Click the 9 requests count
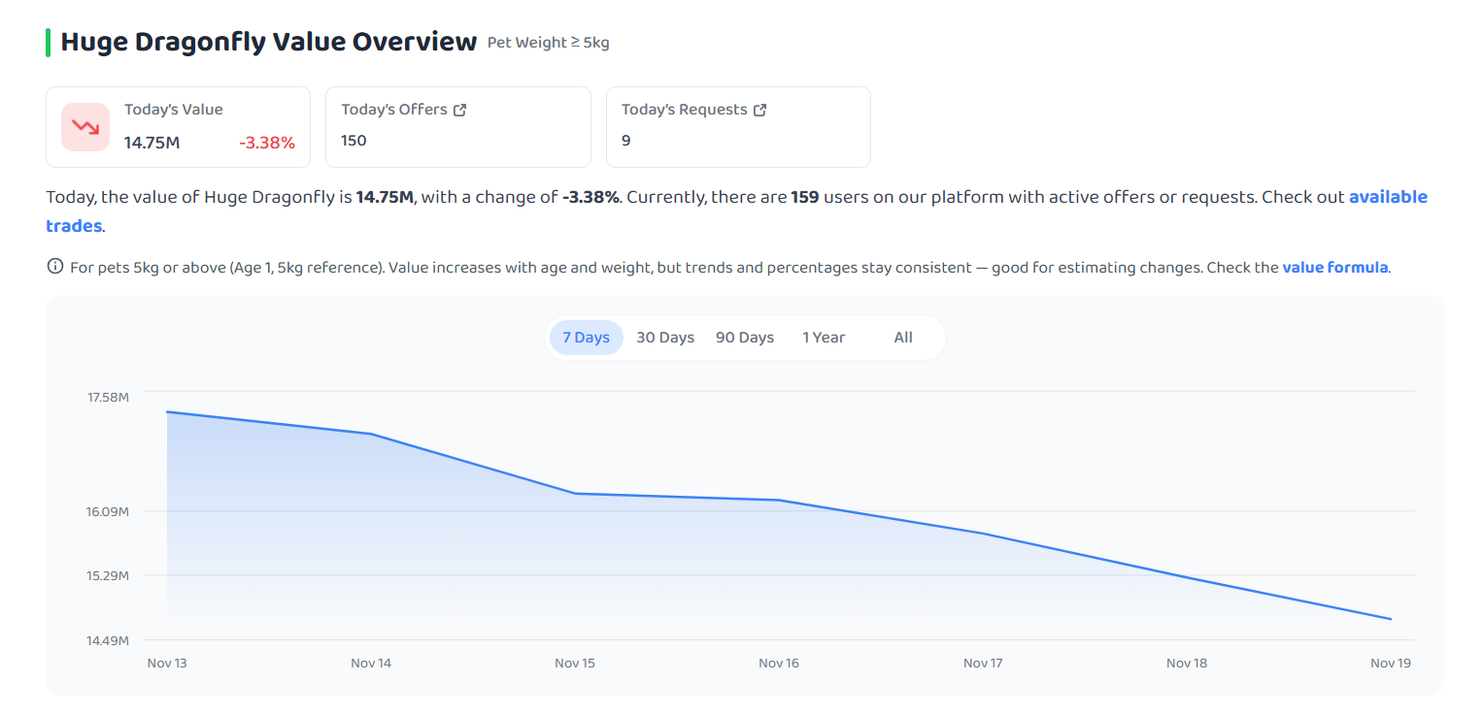 626,141
